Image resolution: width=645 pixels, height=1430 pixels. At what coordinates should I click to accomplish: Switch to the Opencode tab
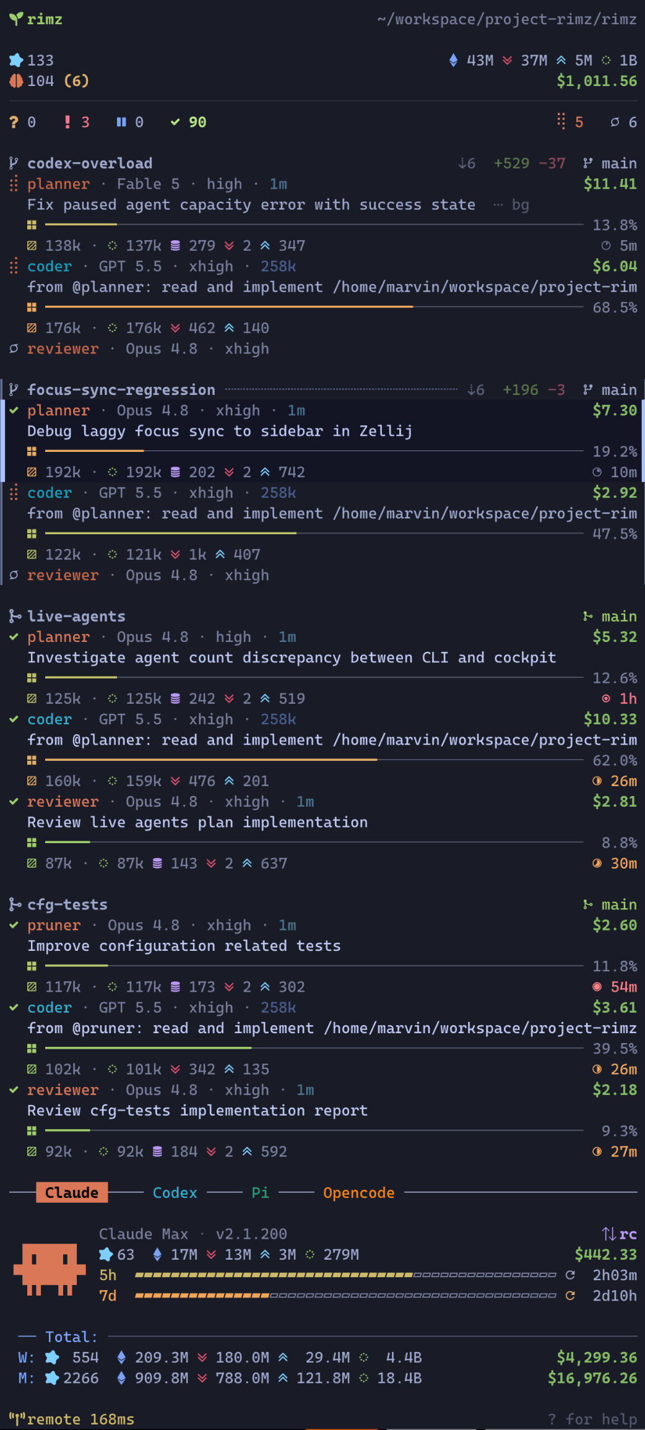358,1193
